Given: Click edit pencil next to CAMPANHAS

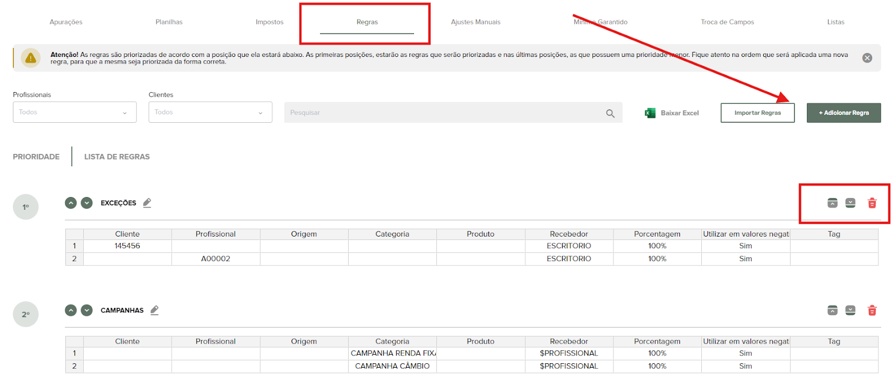Looking at the screenshot, I should tap(155, 310).
